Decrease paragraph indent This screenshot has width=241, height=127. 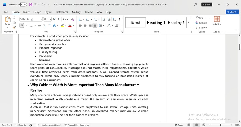pyautogui.click(x=104, y=19)
